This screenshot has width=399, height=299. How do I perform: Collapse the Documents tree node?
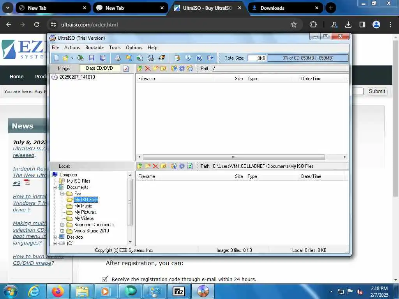point(55,187)
